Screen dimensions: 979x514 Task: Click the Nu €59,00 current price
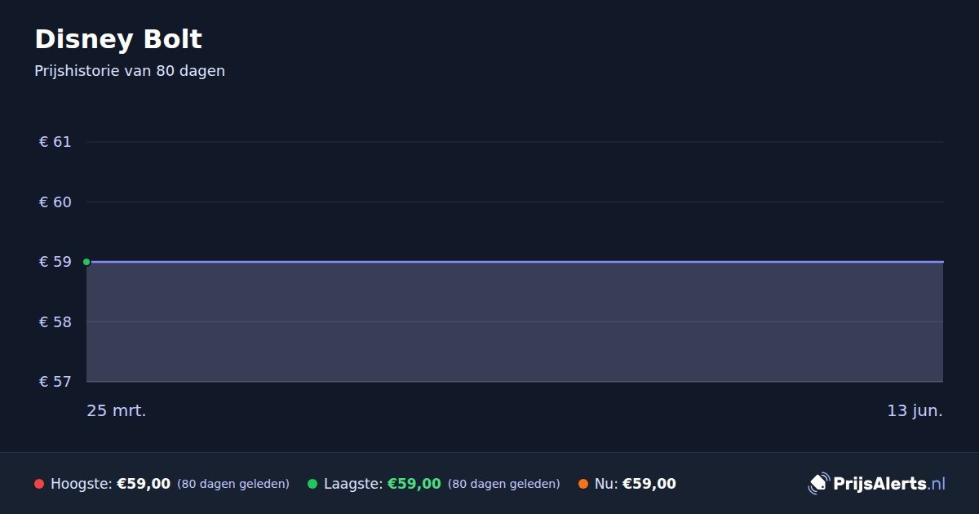pos(649,484)
